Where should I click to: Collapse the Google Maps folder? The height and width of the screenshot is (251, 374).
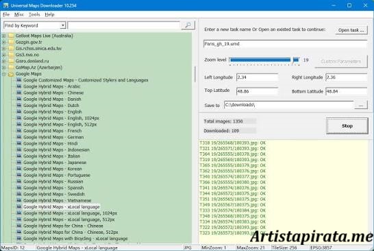tap(3, 74)
